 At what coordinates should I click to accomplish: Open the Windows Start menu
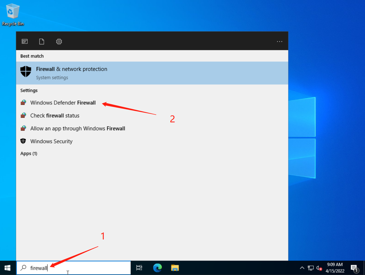pos(8,268)
